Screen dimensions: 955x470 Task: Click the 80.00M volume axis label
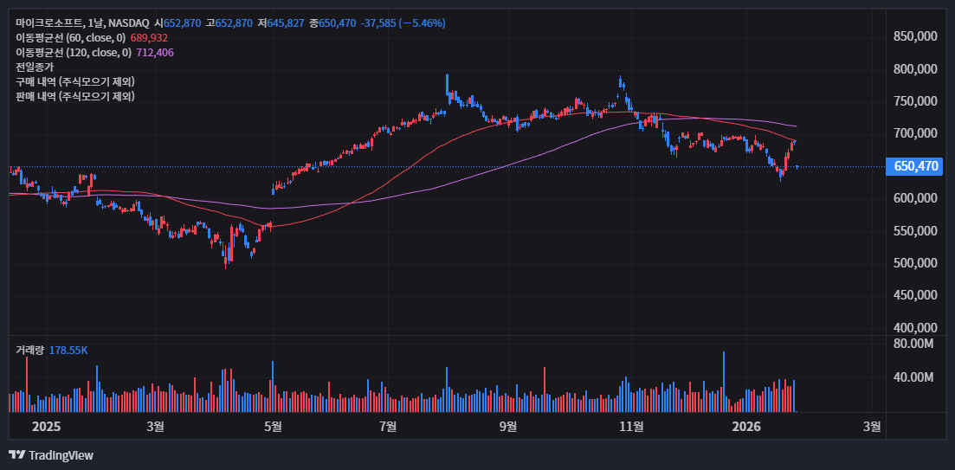[x=913, y=344]
